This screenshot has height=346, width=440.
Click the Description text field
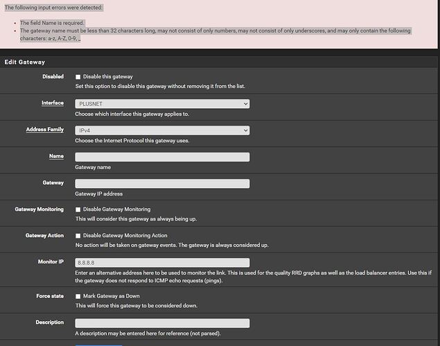162,323
